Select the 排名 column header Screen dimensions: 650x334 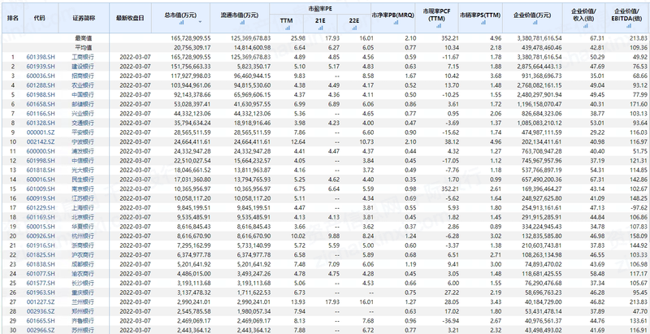(x=13, y=18)
